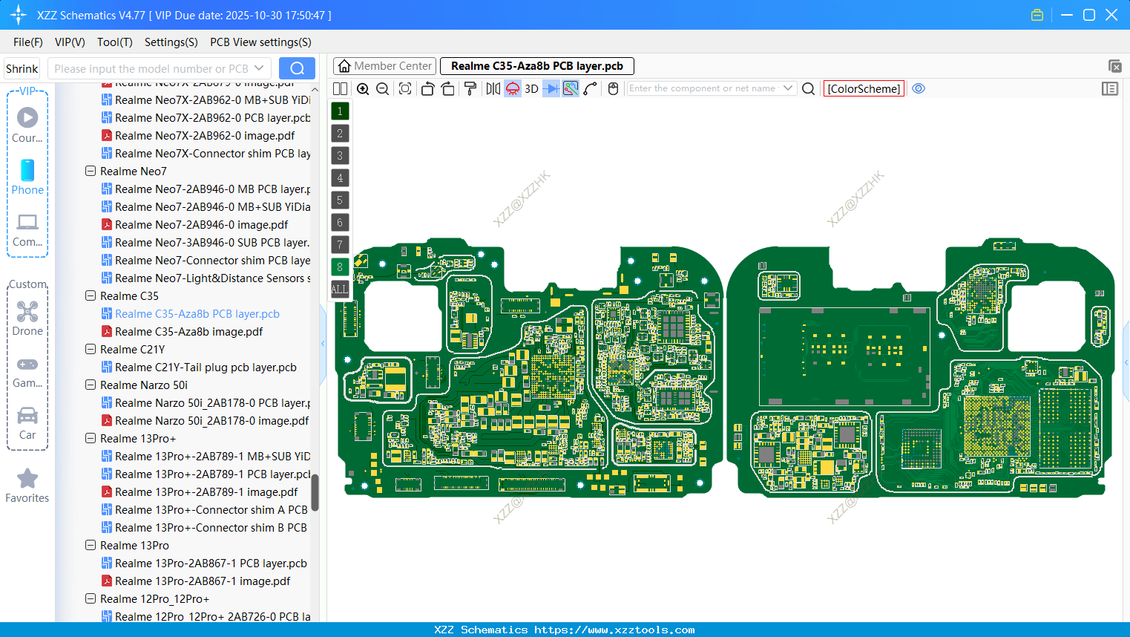The width and height of the screenshot is (1130, 637).
Task: Open the Member Center tab
Action: pyautogui.click(x=384, y=66)
